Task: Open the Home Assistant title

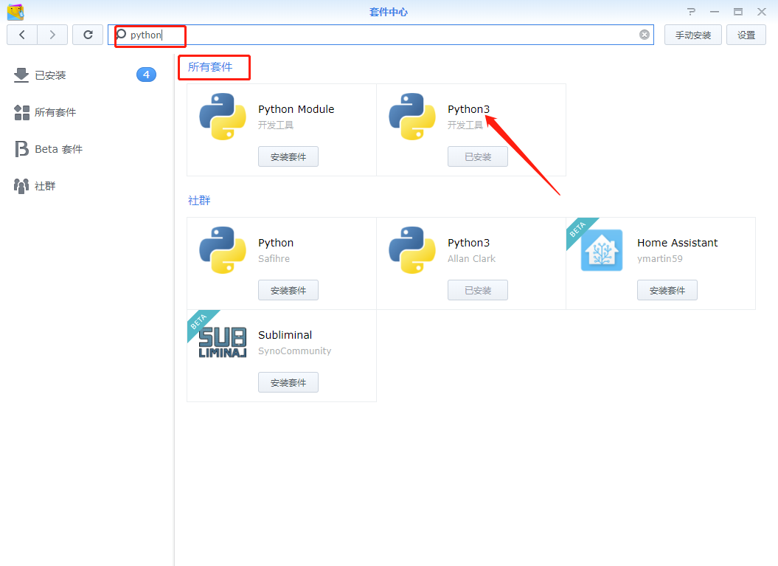Action: (x=677, y=243)
